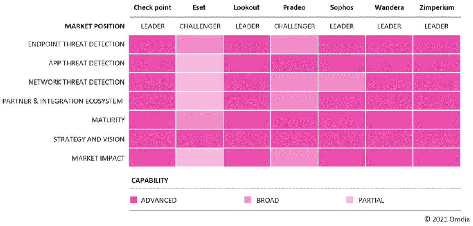Select the Check point column header
473x226 pixels.
pos(152,7)
